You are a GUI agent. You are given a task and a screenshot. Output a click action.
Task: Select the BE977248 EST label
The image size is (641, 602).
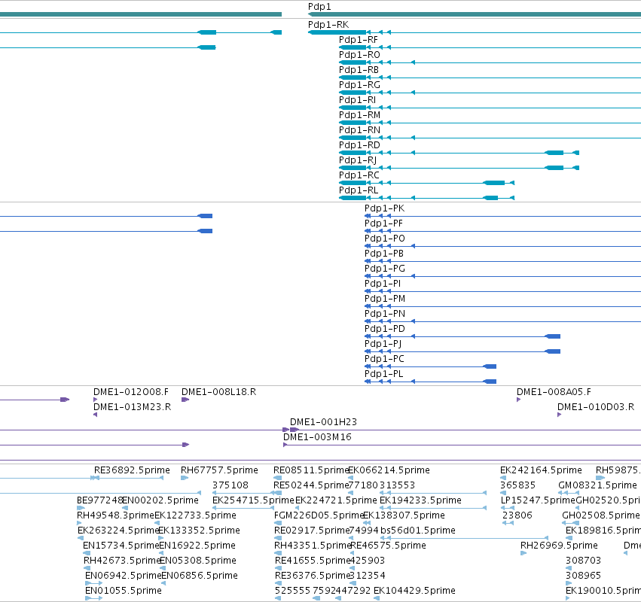click(x=99, y=500)
